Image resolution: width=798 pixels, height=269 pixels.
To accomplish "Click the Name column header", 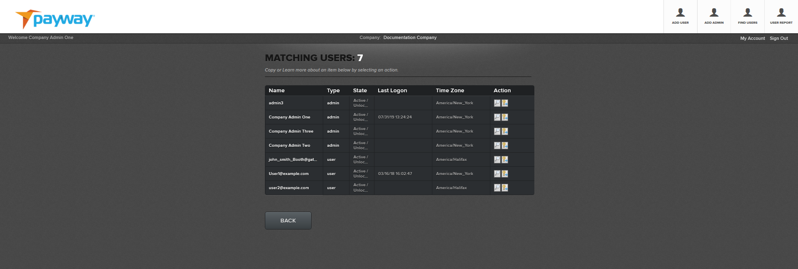I will pos(277,91).
